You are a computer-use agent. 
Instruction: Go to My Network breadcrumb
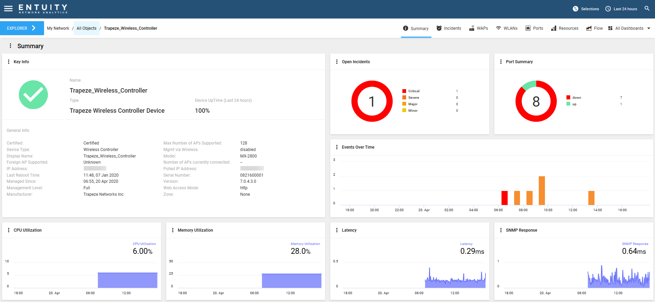tap(58, 28)
